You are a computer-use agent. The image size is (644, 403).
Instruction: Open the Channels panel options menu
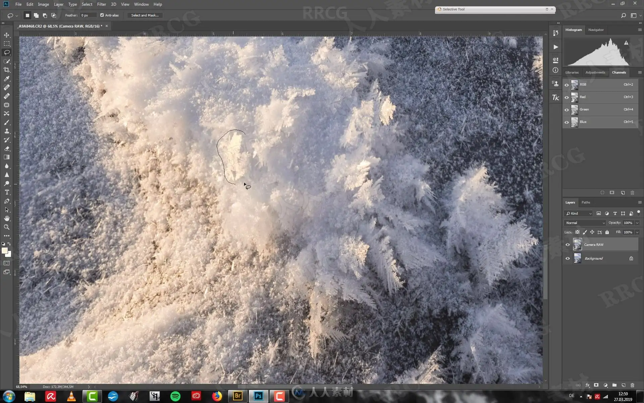pos(640,73)
